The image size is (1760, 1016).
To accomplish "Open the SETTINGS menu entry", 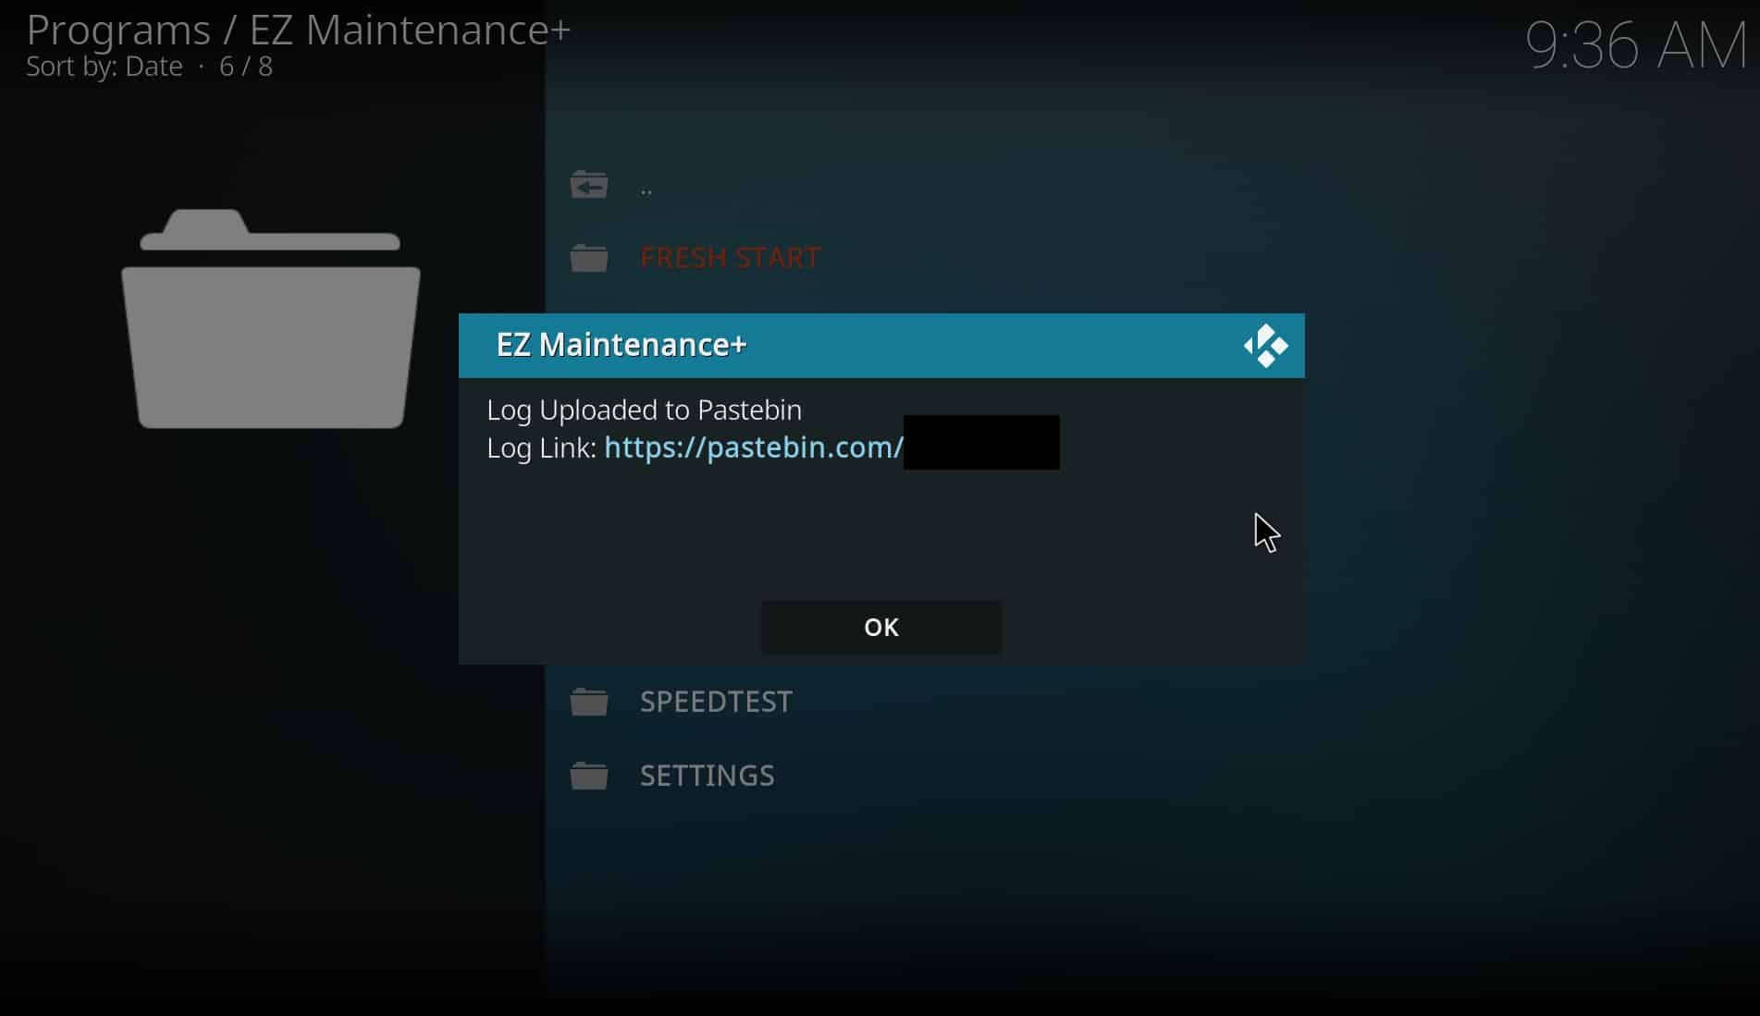I will click(x=708, y=776).
